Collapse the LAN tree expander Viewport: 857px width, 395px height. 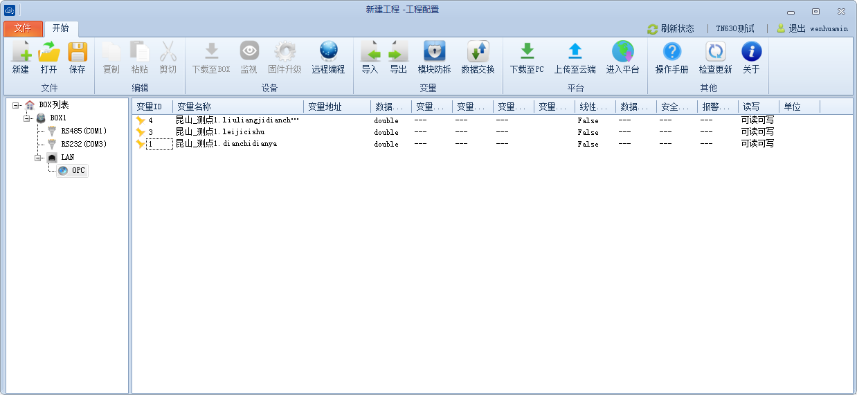(x=39, y=158)
